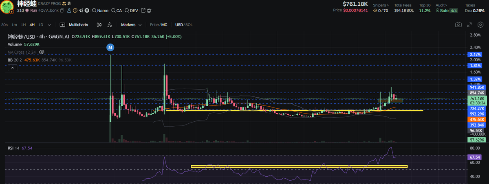
Task: Click the 592.29K price axis label
Action: pos(476,114)
